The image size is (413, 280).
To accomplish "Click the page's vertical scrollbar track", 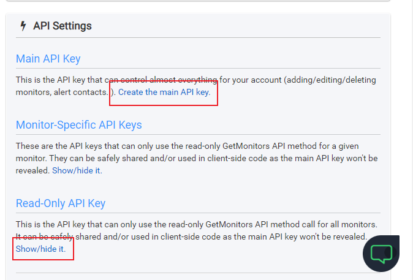I will click(x=411, y=140).
